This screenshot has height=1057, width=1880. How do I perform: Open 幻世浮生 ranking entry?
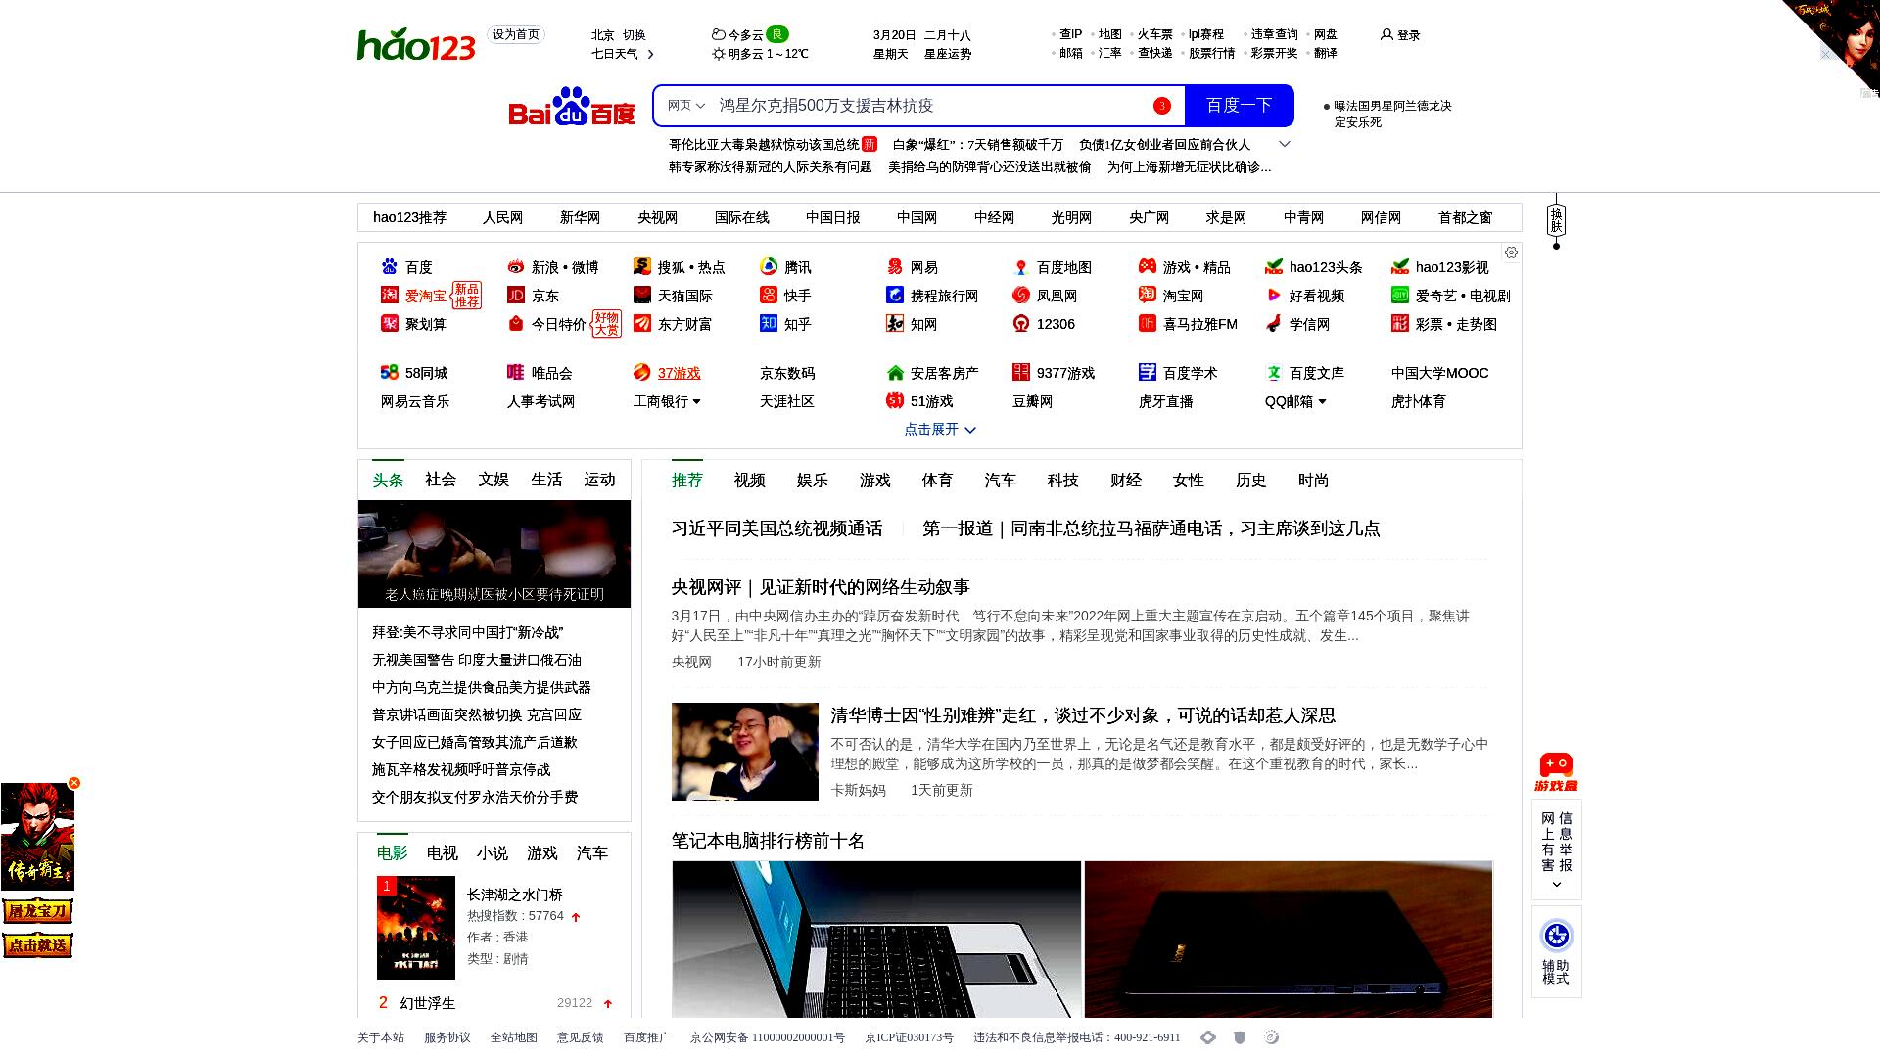(428, 1003)
